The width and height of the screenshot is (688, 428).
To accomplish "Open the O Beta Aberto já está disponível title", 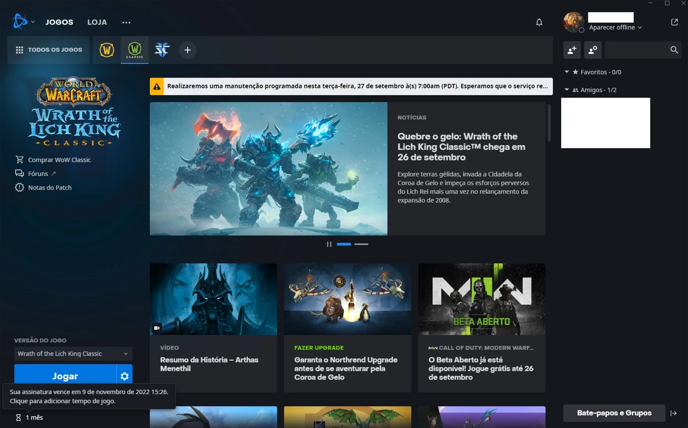I will (x=481, y=369).
